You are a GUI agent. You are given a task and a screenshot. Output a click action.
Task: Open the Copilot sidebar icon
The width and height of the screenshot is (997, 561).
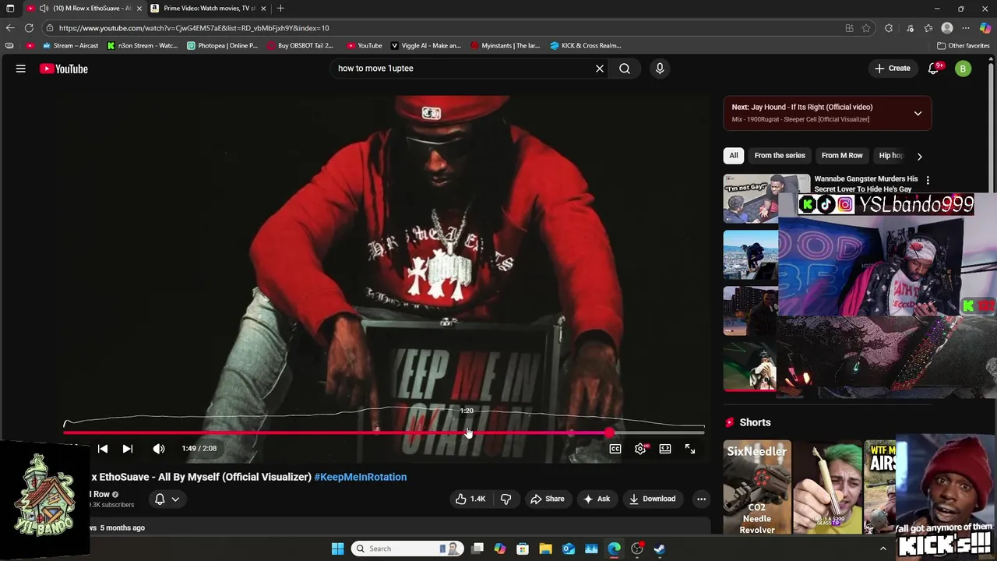[x=985, y=28]
